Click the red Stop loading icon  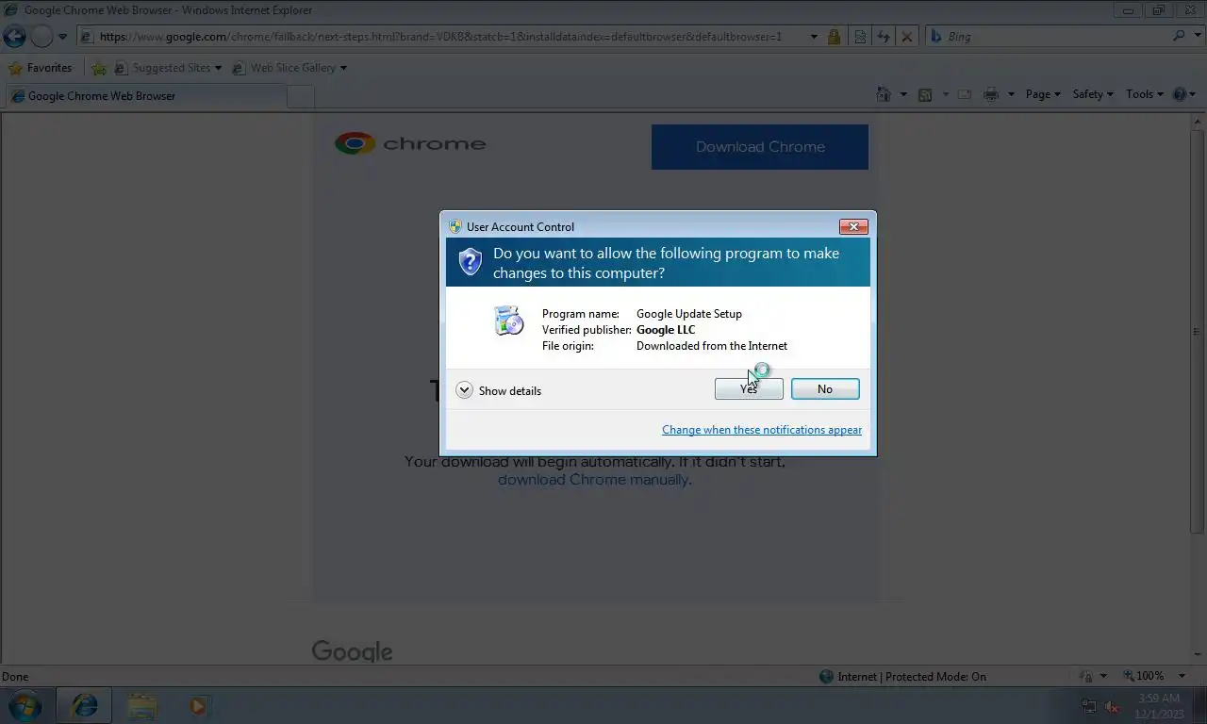click(x=907, y=37)
